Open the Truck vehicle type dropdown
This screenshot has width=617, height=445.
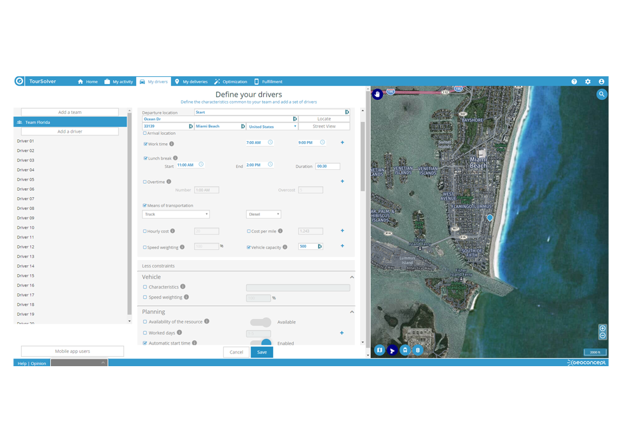(x=176, y=214)
